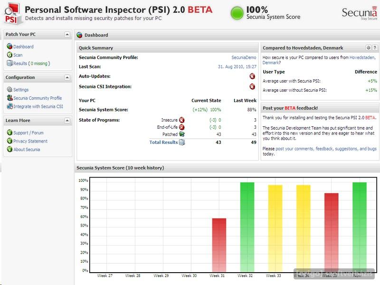Open the SecuniaDemo community profile link

pos(244,57)
